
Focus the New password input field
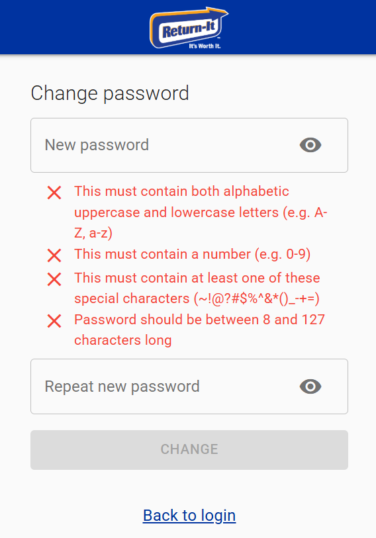pyautogui.click(x=189, y=145)
